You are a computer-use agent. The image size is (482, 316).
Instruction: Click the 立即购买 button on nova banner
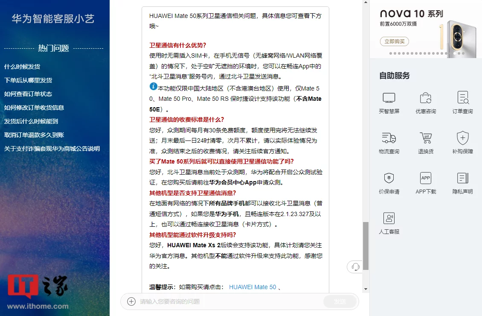tap(395, 41)
